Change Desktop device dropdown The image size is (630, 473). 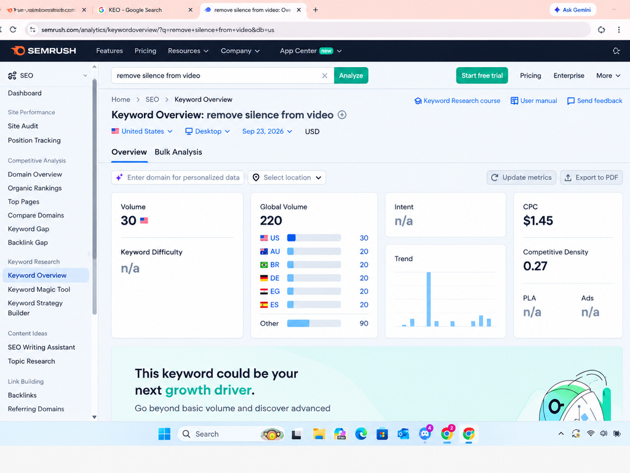(207, 131)
